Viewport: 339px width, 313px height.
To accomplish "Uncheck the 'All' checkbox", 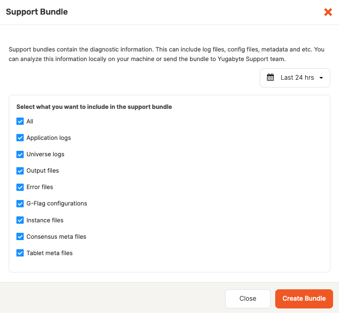I will [x=20, y=121].
